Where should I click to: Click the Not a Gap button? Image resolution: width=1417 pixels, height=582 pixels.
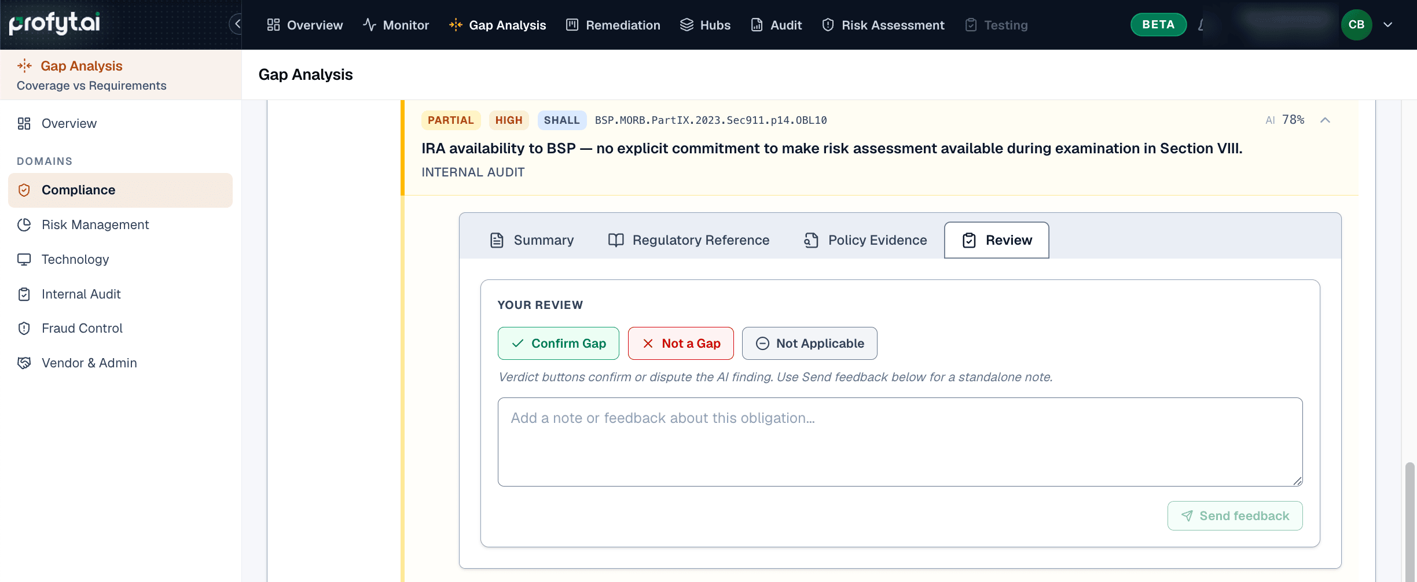[x=681, y=343]
